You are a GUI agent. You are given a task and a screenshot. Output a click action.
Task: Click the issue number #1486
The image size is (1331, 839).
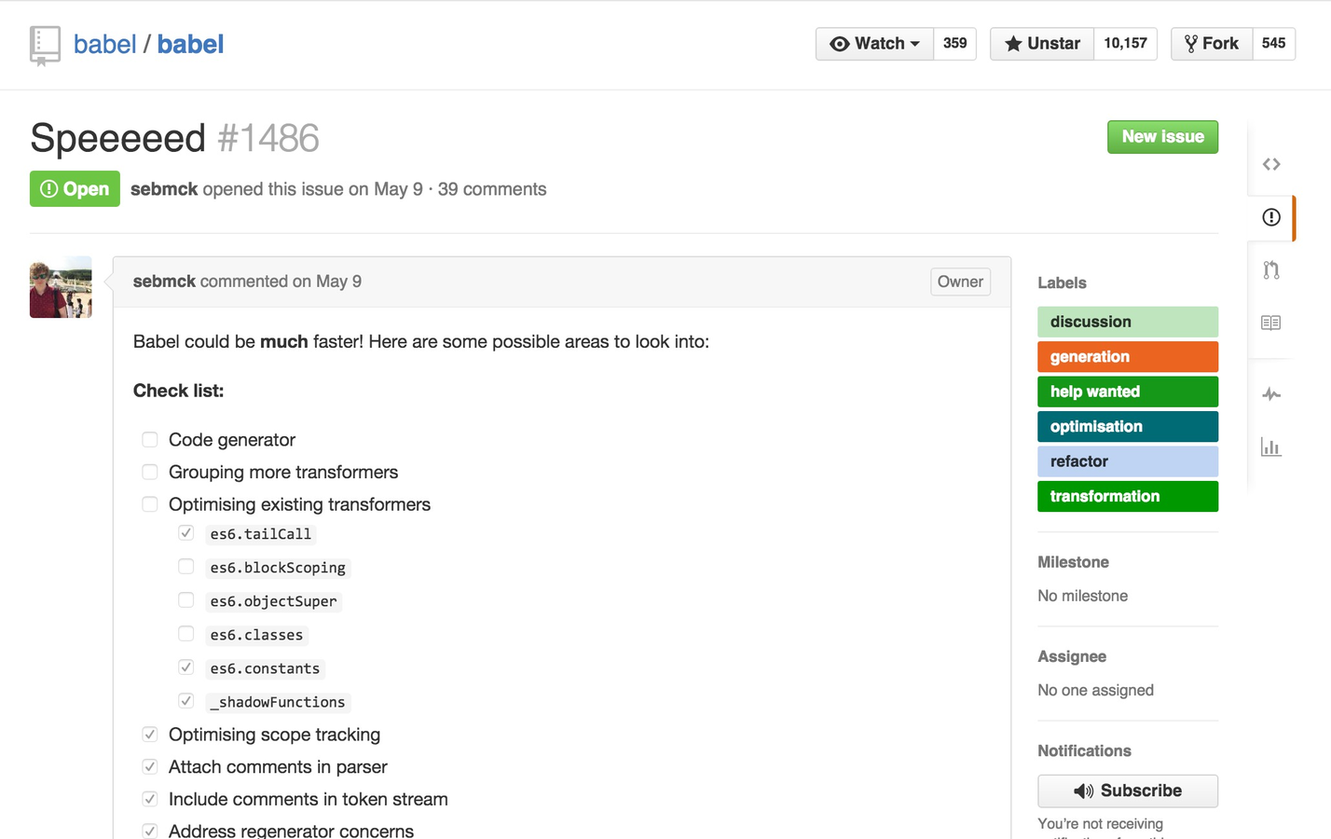(268, 139)
